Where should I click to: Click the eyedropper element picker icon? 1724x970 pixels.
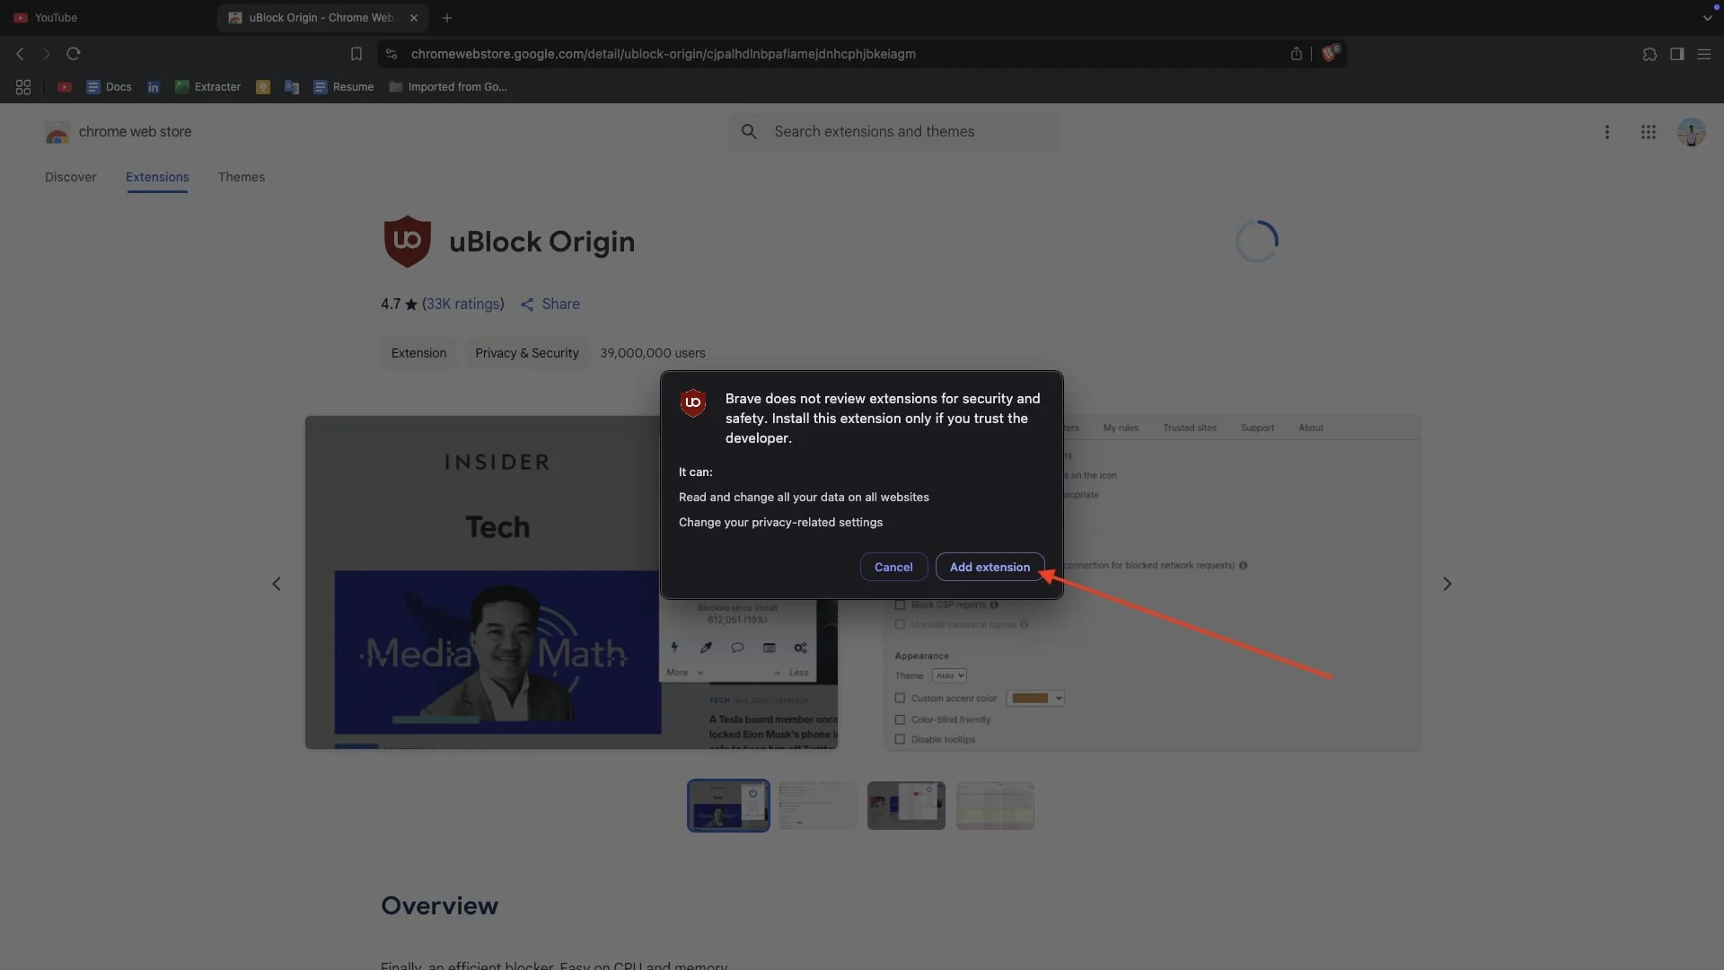click(x=706, y=648)
